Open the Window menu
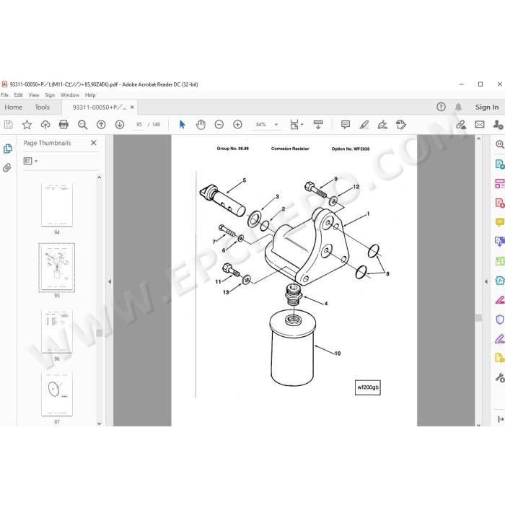The width and height of the screenshot is (505, 505). tap(69, 95)
